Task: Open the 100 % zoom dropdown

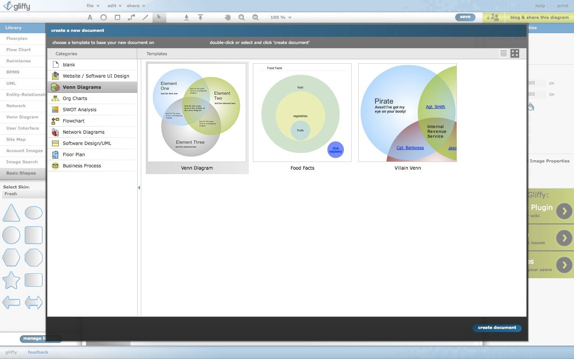Action: pos(281,18)
